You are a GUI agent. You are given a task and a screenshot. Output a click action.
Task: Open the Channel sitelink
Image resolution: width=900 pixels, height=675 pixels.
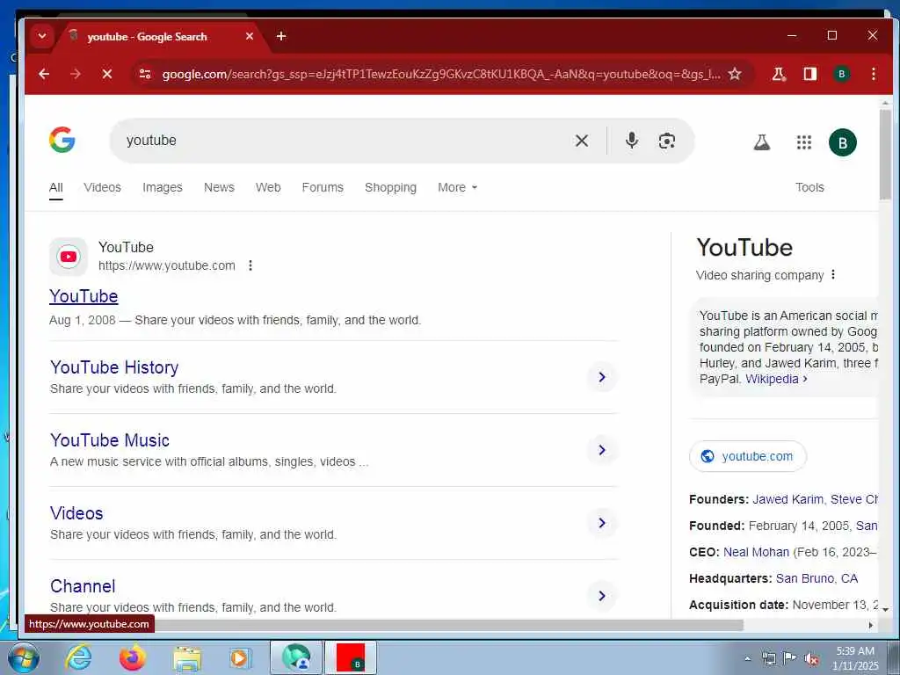83,586
